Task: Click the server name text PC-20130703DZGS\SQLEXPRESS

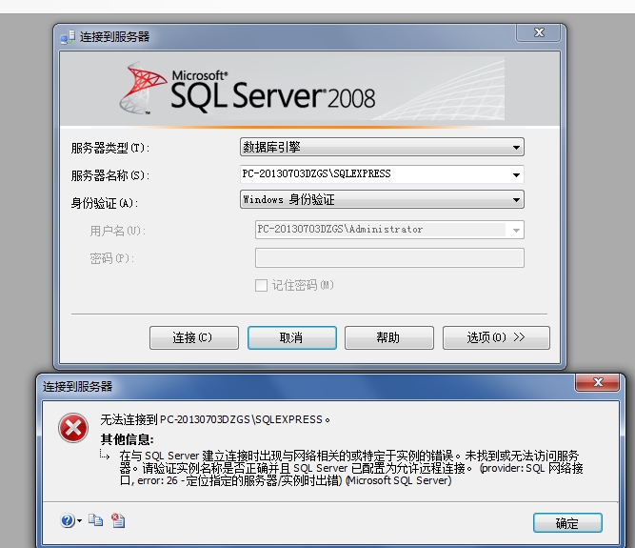Action: (317, 173)
